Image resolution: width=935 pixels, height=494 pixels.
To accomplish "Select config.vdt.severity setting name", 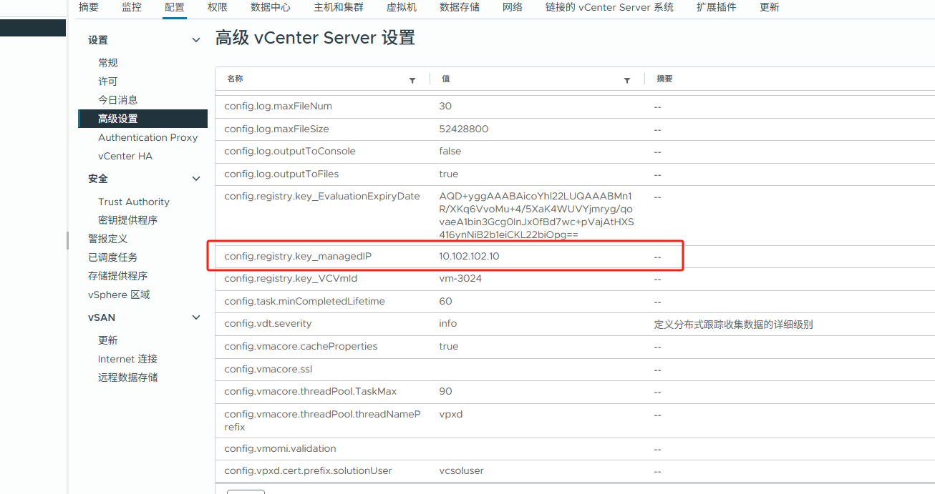I will 268,323.
